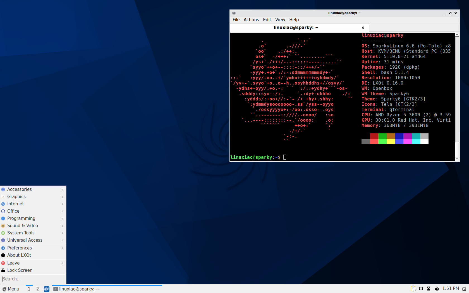Click the terminal scrollbar down arrow

[x=457, y=159]
